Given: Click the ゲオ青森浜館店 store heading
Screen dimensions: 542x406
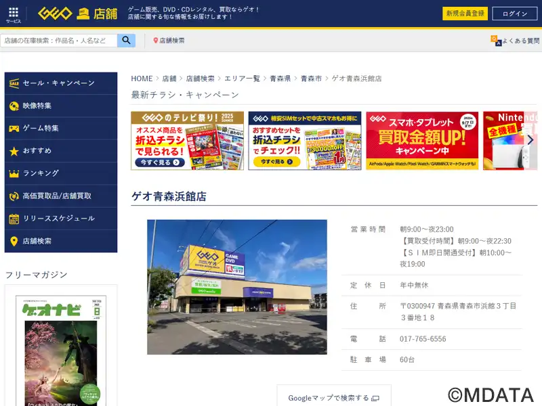Looking at the screenshot, I should point(169,196).
